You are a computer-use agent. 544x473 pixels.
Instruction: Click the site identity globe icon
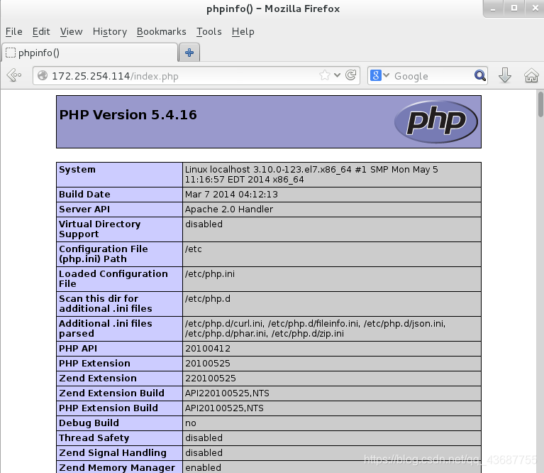43,75
